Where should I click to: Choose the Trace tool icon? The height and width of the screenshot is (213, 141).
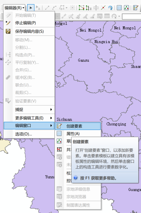pyautogui.click(x=62, y=8)
